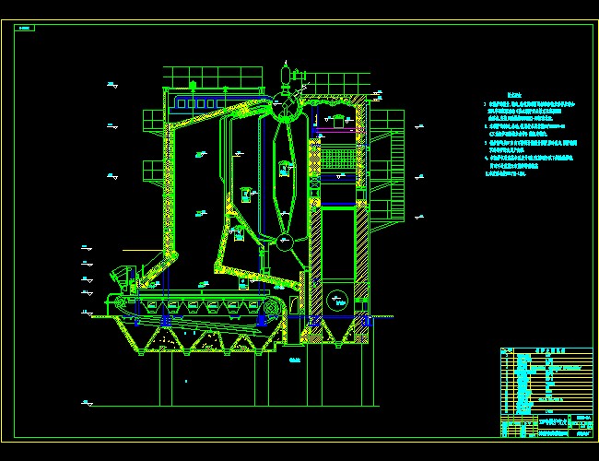Select the lower mud drum circle

point(284,242)
